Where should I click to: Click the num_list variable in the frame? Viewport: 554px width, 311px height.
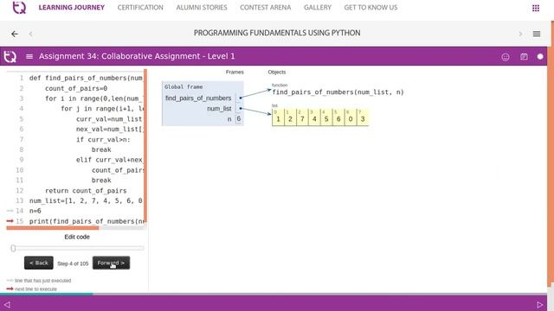click(219, 109)
